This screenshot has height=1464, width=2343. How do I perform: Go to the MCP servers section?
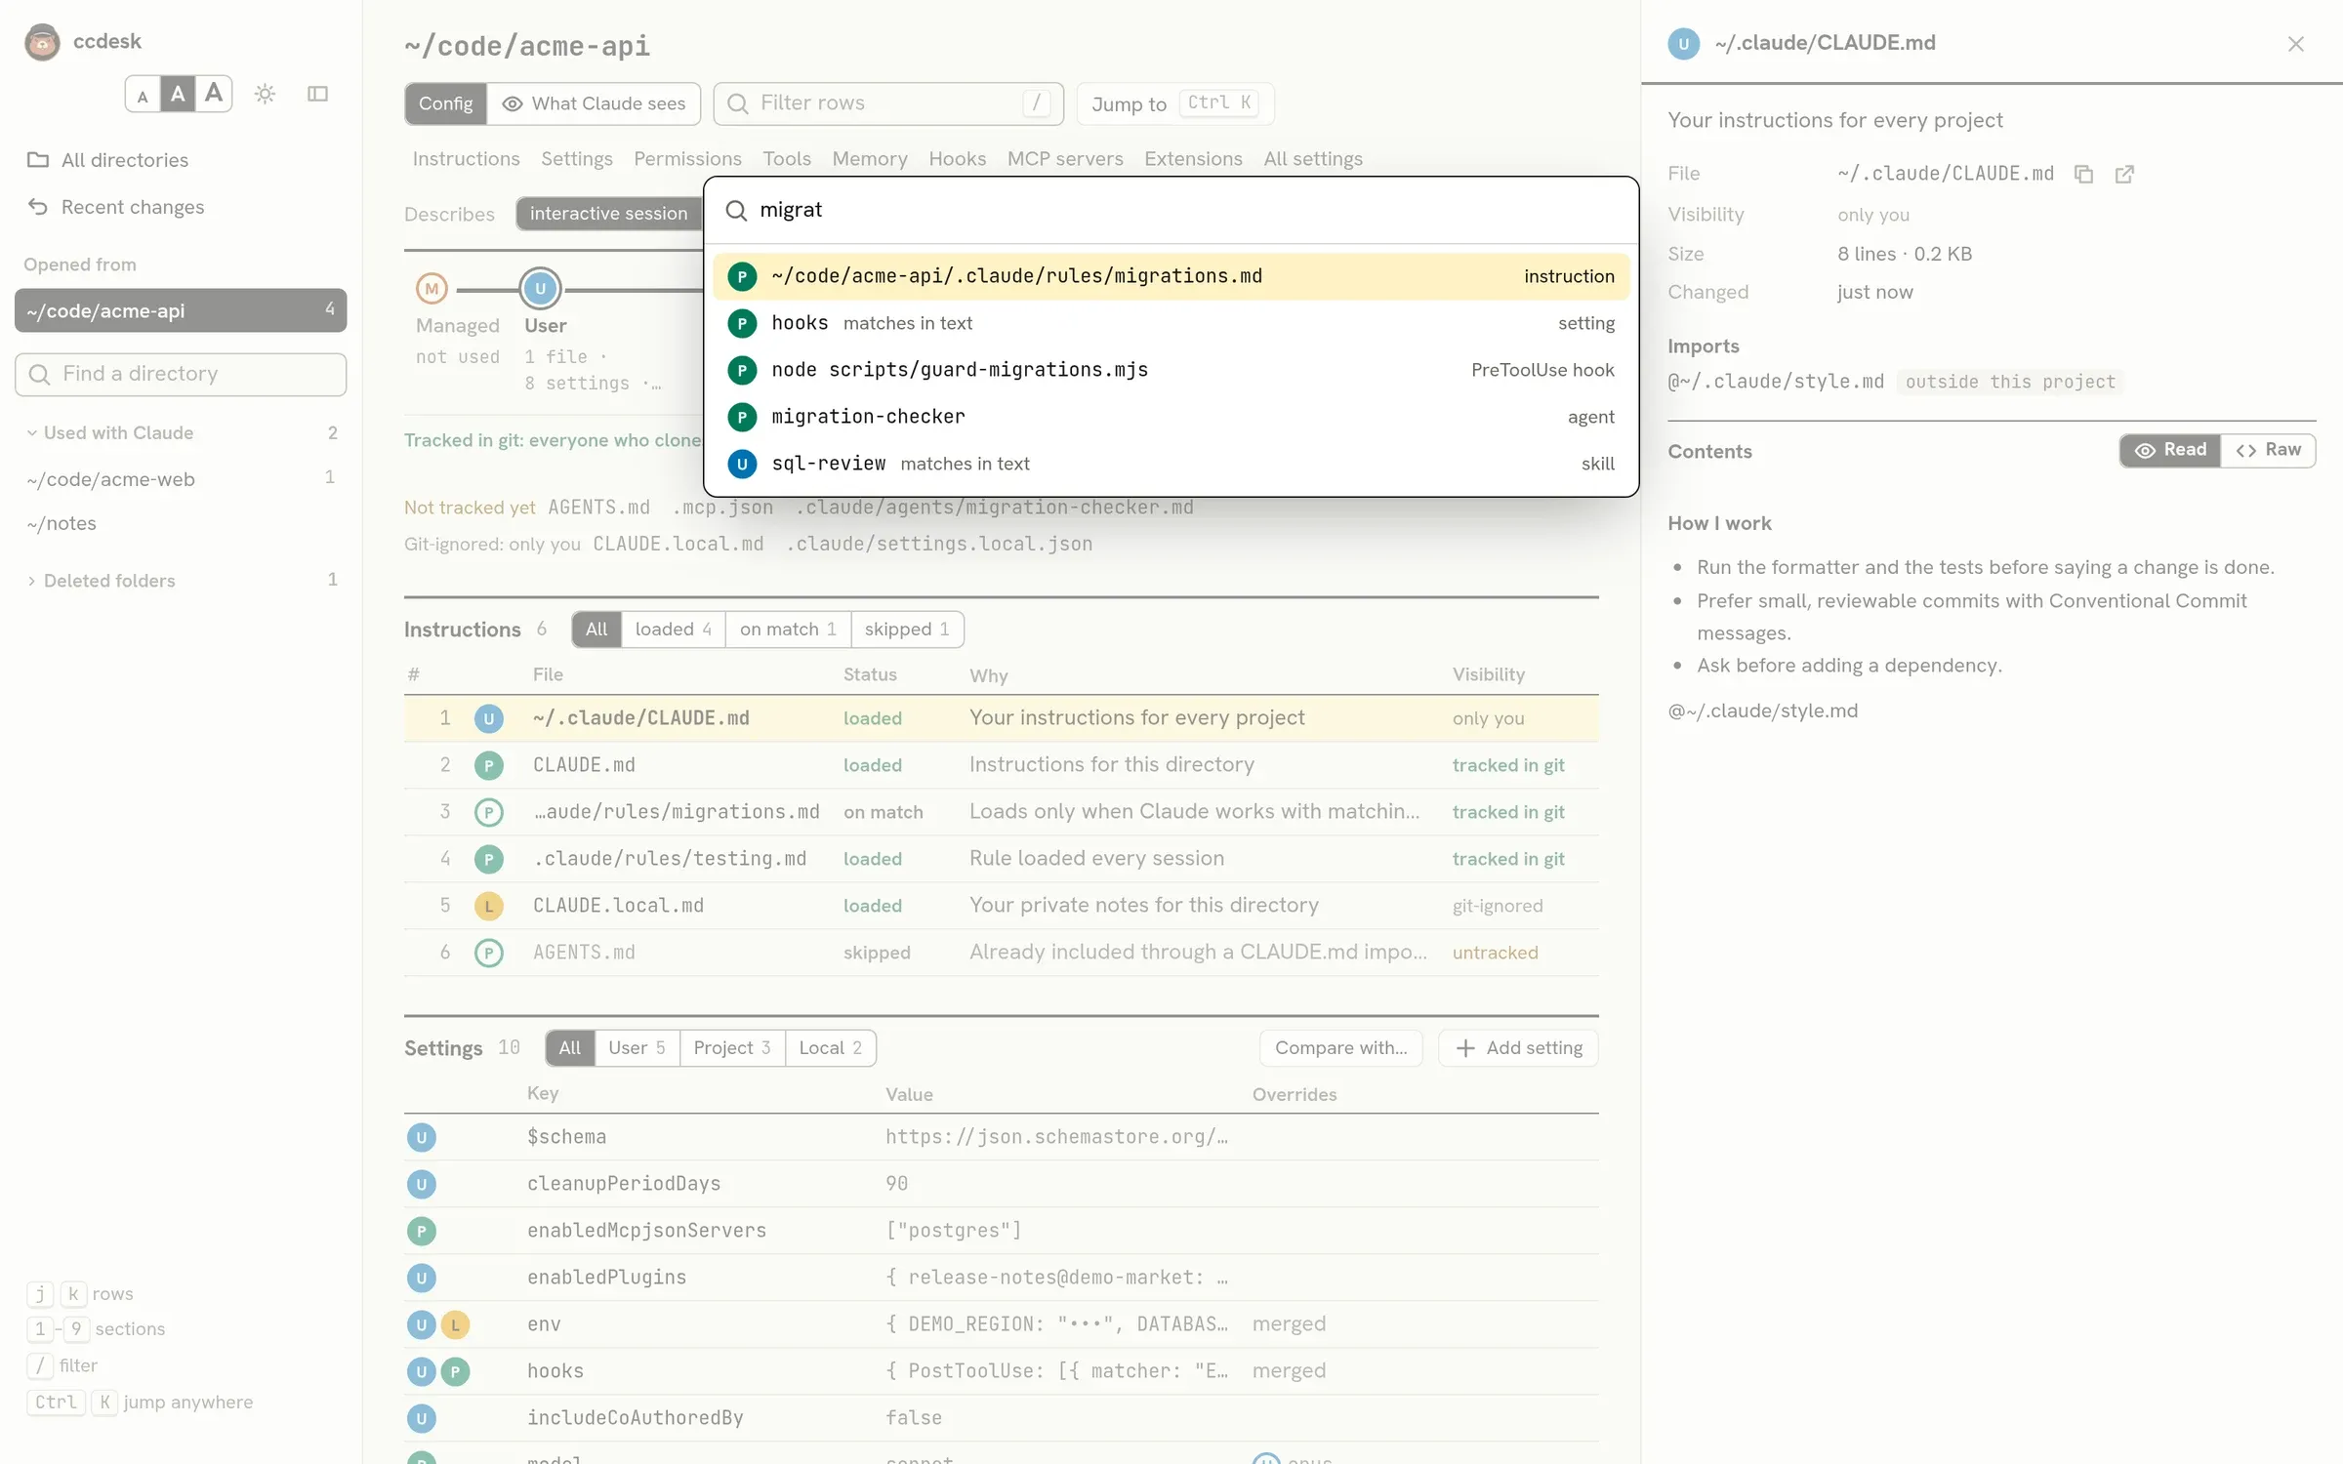(x=1065, y=158)
